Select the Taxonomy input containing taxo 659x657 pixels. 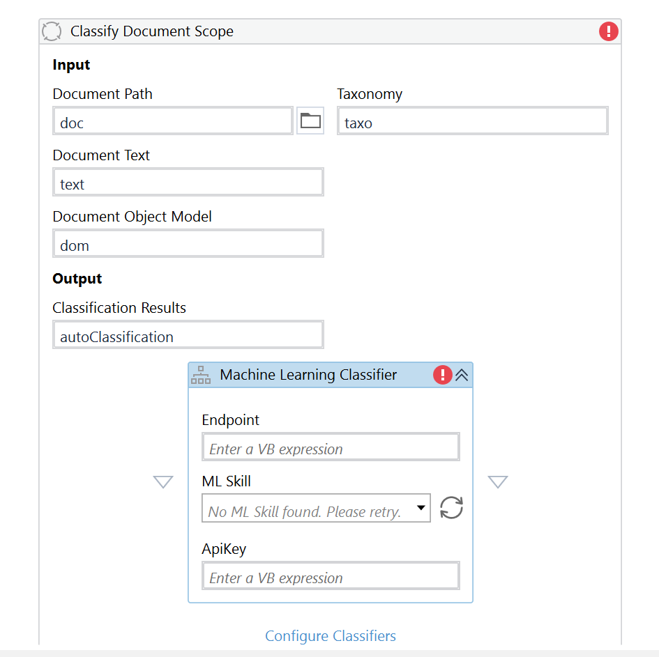click(x=472, y=120)
